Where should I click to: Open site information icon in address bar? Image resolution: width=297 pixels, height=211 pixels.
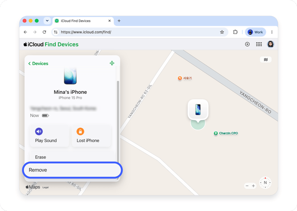pos(56,32)
